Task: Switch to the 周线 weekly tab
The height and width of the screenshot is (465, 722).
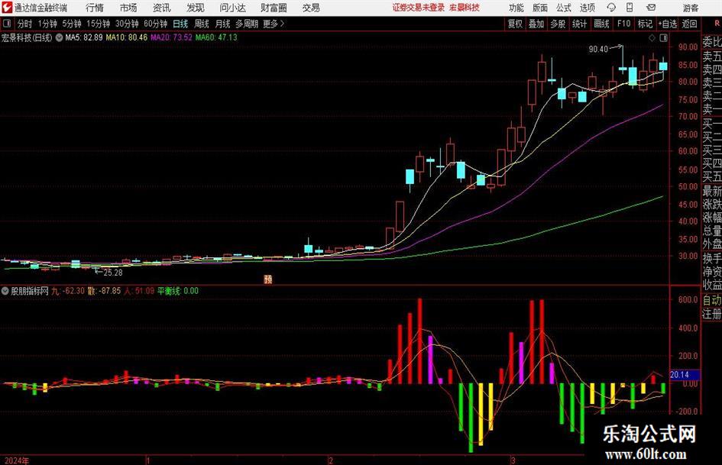Action: point(201,24)
